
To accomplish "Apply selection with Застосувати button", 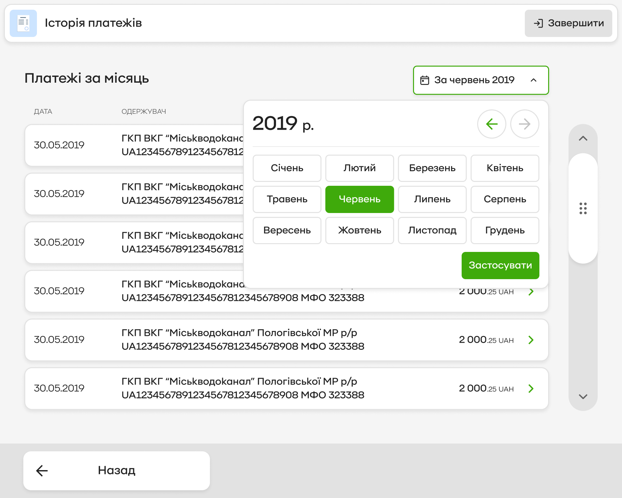I will pos(500,265).
